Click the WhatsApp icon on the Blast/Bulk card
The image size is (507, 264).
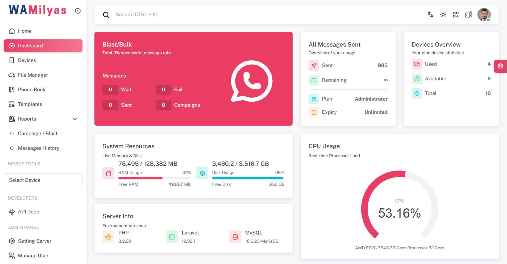click(x=251, y=81)
